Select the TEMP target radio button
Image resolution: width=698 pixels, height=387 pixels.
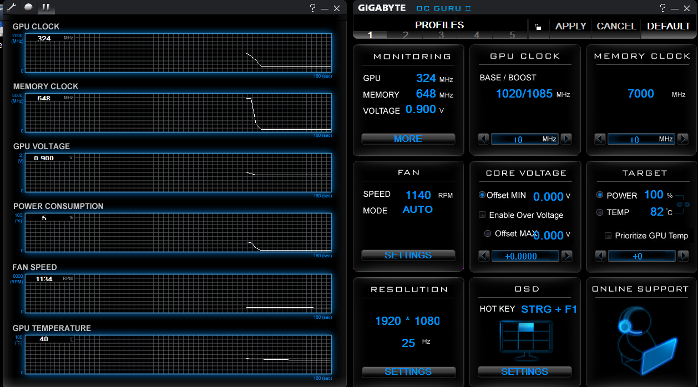tap(600, 212)
